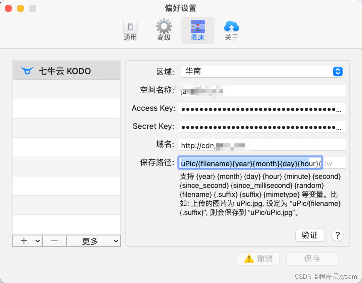
Task: Open the 关于 about tab
Action: click(x=232, y=30)
